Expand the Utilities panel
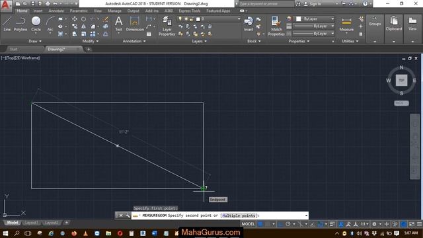 350,41
